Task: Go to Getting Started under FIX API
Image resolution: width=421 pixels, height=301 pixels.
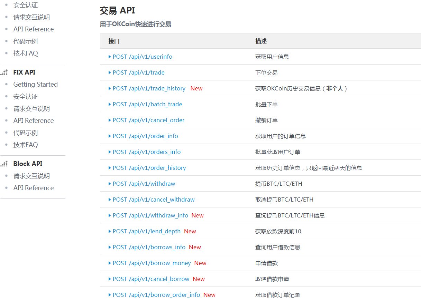Action: [35, 85]
